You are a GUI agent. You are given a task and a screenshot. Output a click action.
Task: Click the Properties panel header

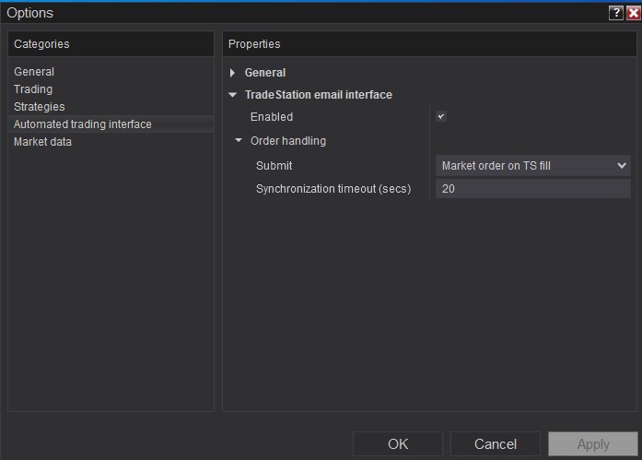click(255, 43)
